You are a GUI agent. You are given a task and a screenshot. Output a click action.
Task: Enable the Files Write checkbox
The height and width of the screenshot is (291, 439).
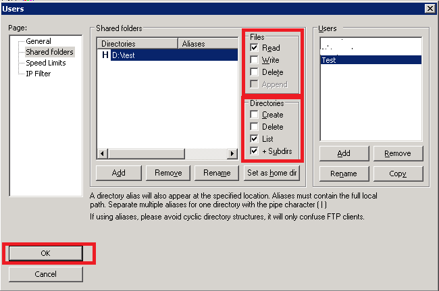tap(254, 60)
